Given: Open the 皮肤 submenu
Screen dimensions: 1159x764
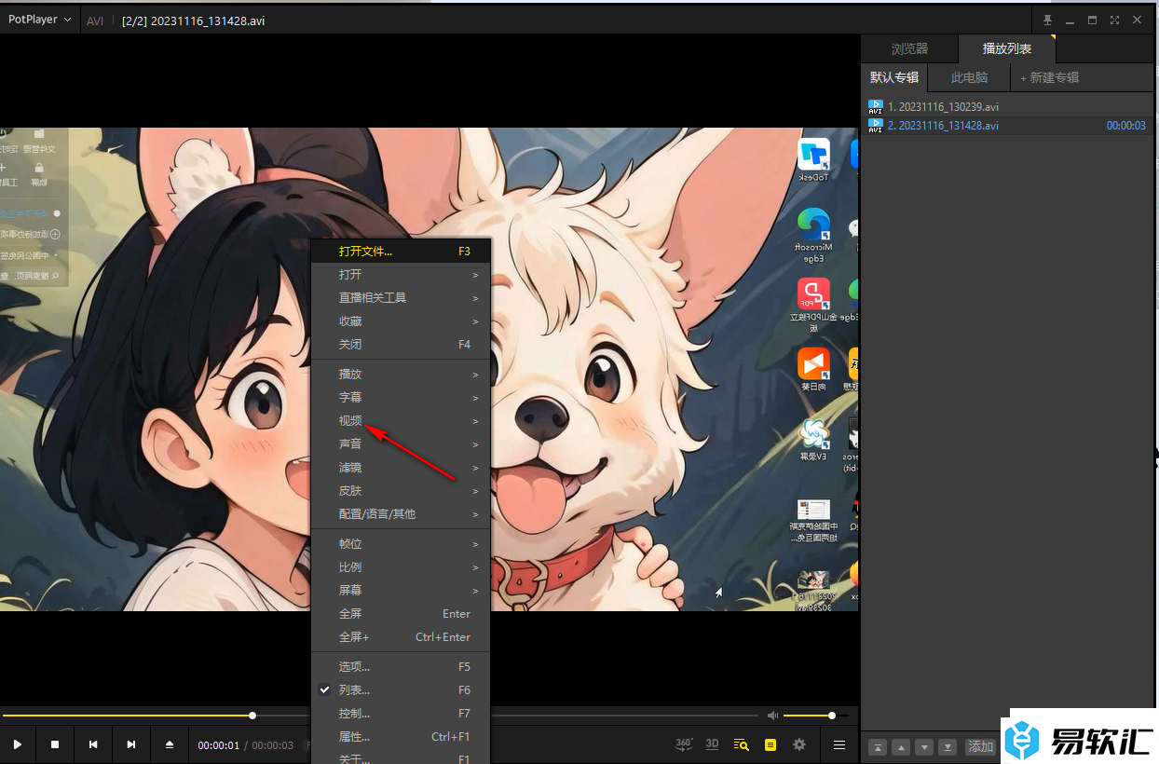Looking at the screenshot, I should [400, 490].
